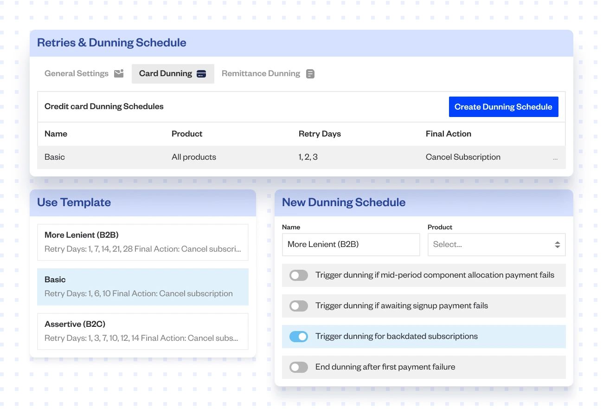Select the More Lenient (B2B) template

pos(142,242)
